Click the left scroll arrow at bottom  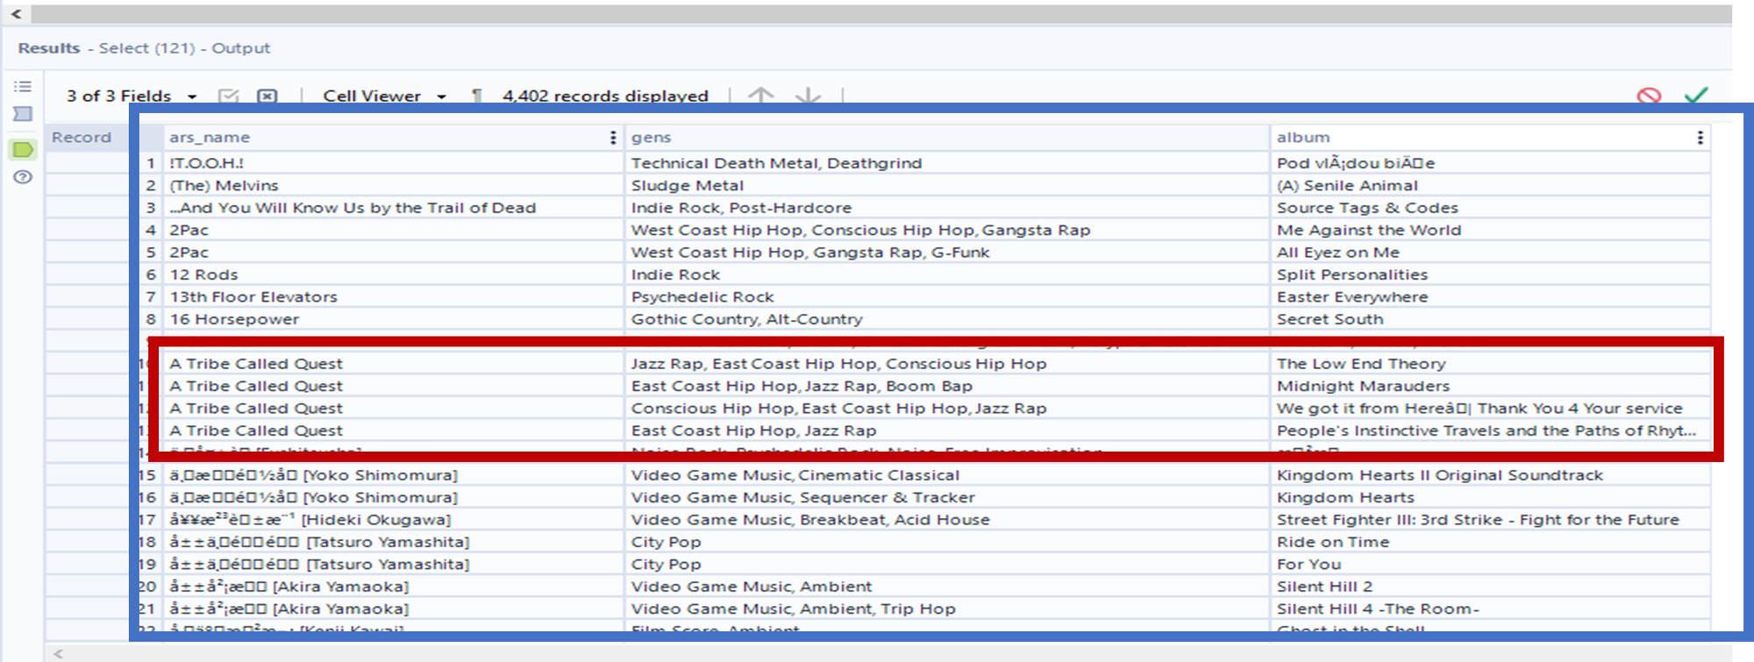tap(59, 653)
